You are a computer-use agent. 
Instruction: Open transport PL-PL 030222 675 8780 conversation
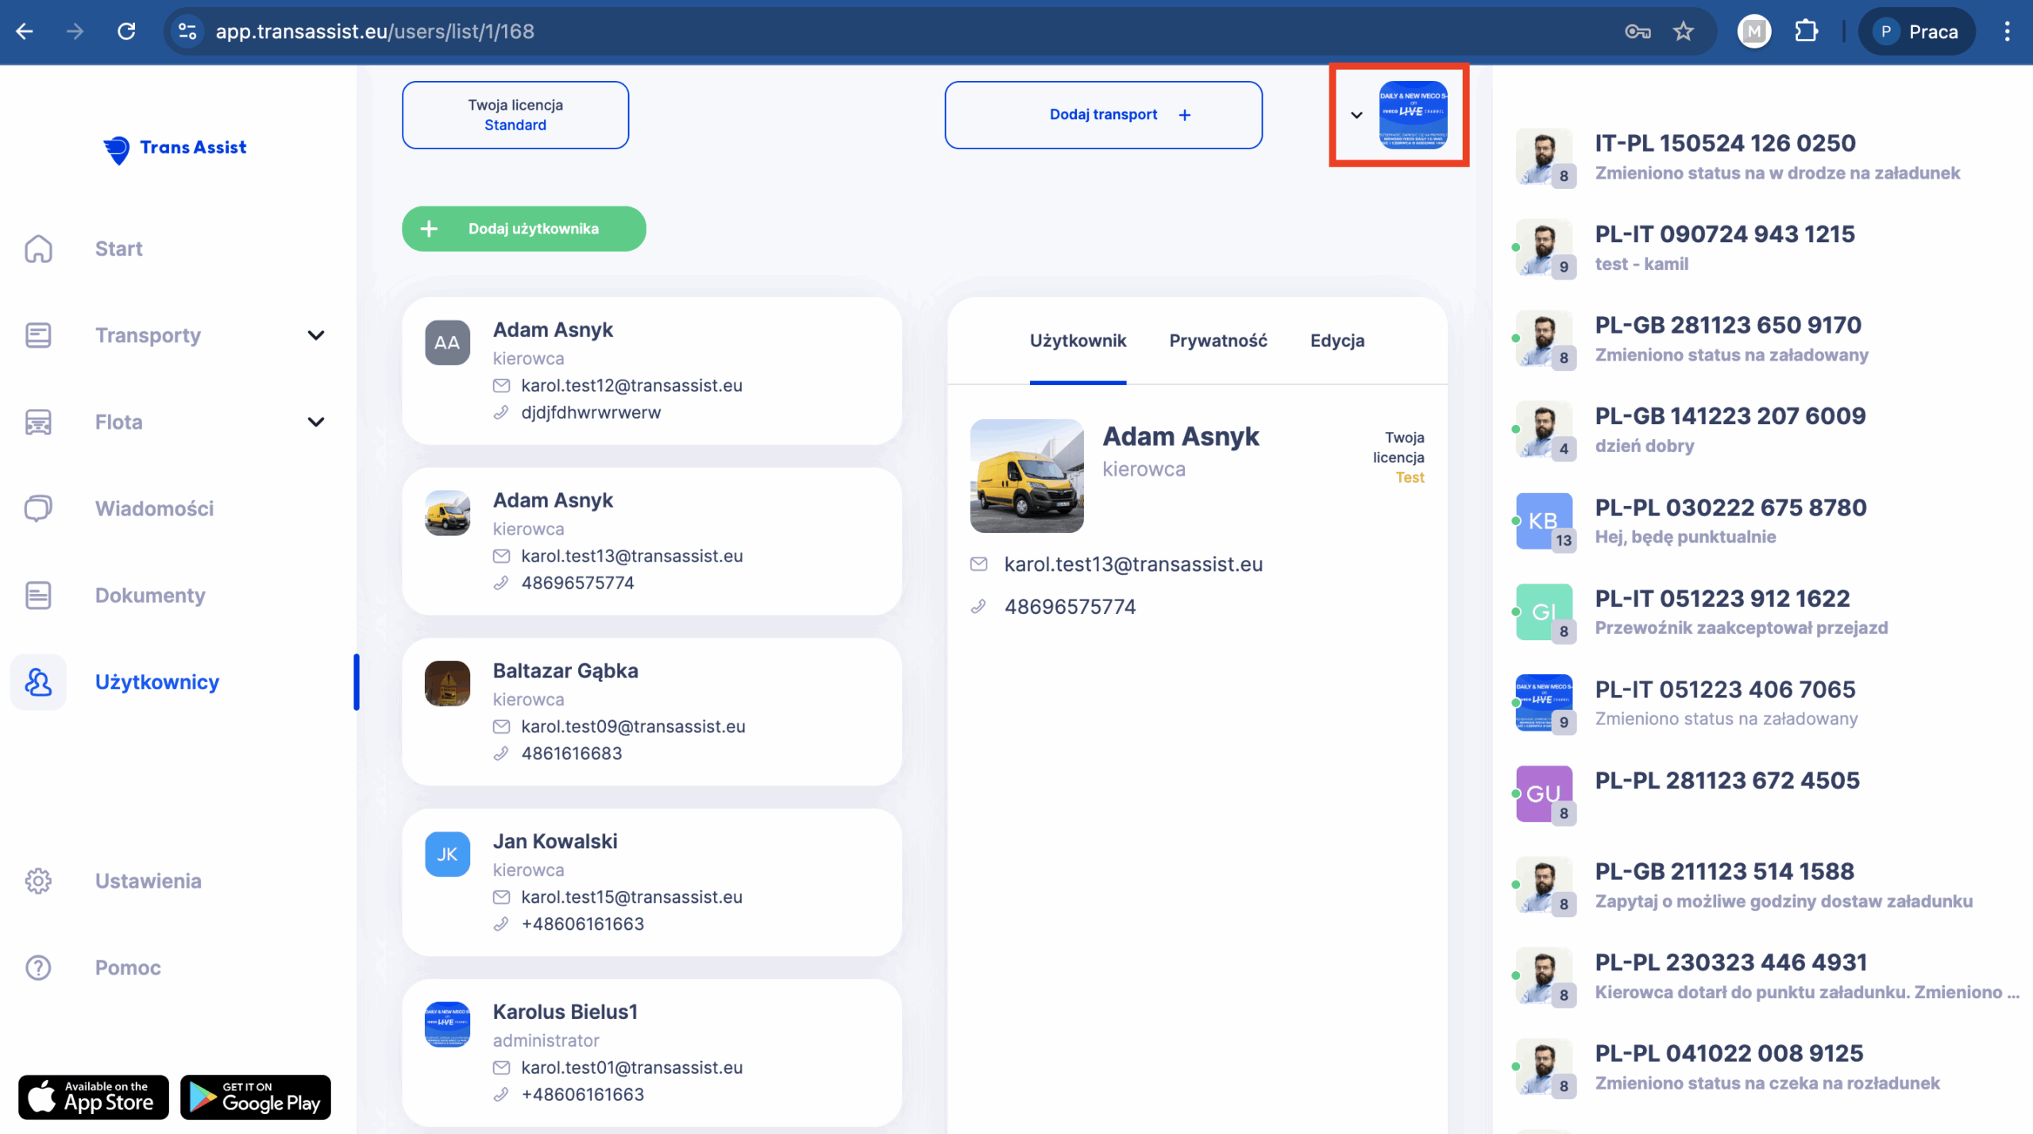(1730, 521)
